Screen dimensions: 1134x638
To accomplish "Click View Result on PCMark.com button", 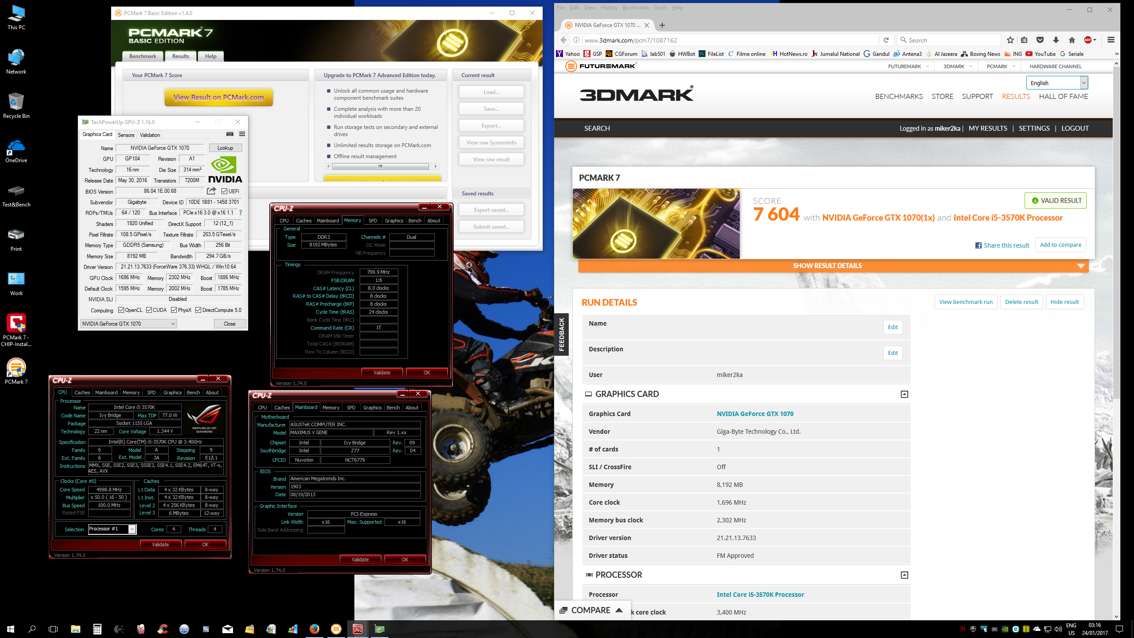I will [x=219, y=97].
